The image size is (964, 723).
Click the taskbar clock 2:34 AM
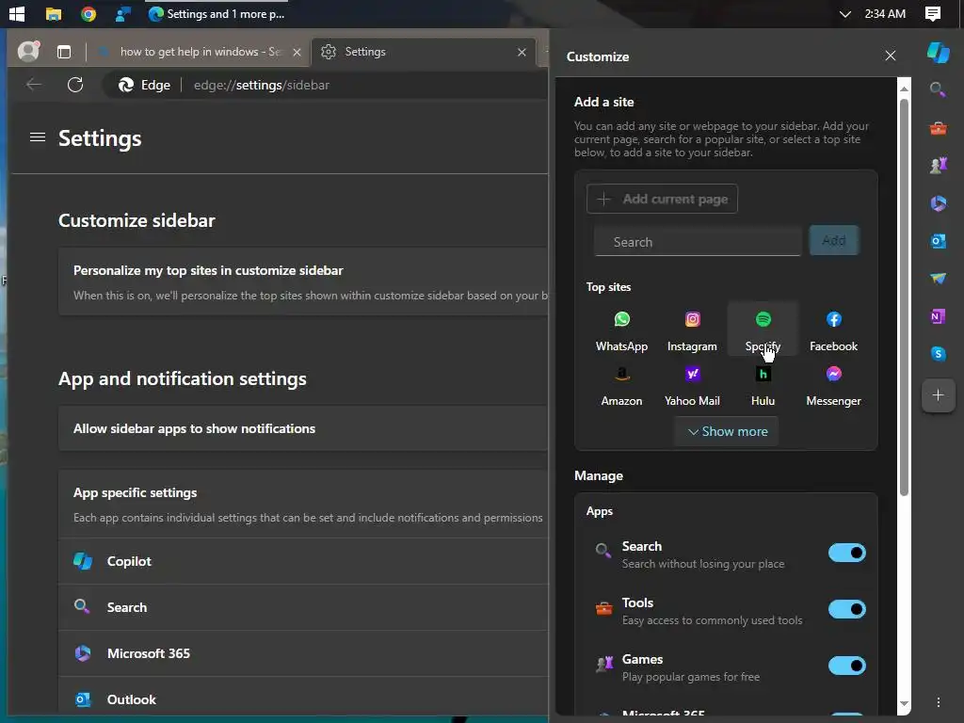click(x=885, y=13)
